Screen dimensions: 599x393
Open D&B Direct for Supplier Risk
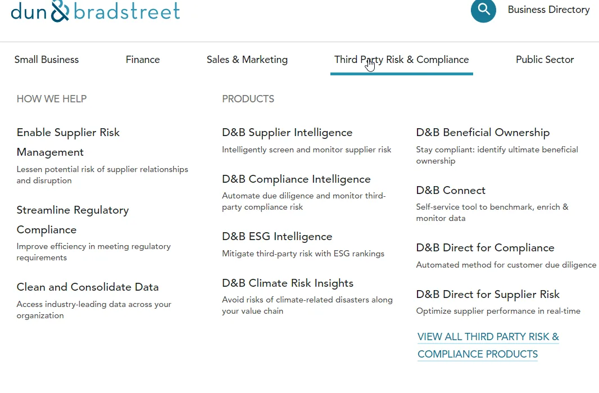[488, 295]
